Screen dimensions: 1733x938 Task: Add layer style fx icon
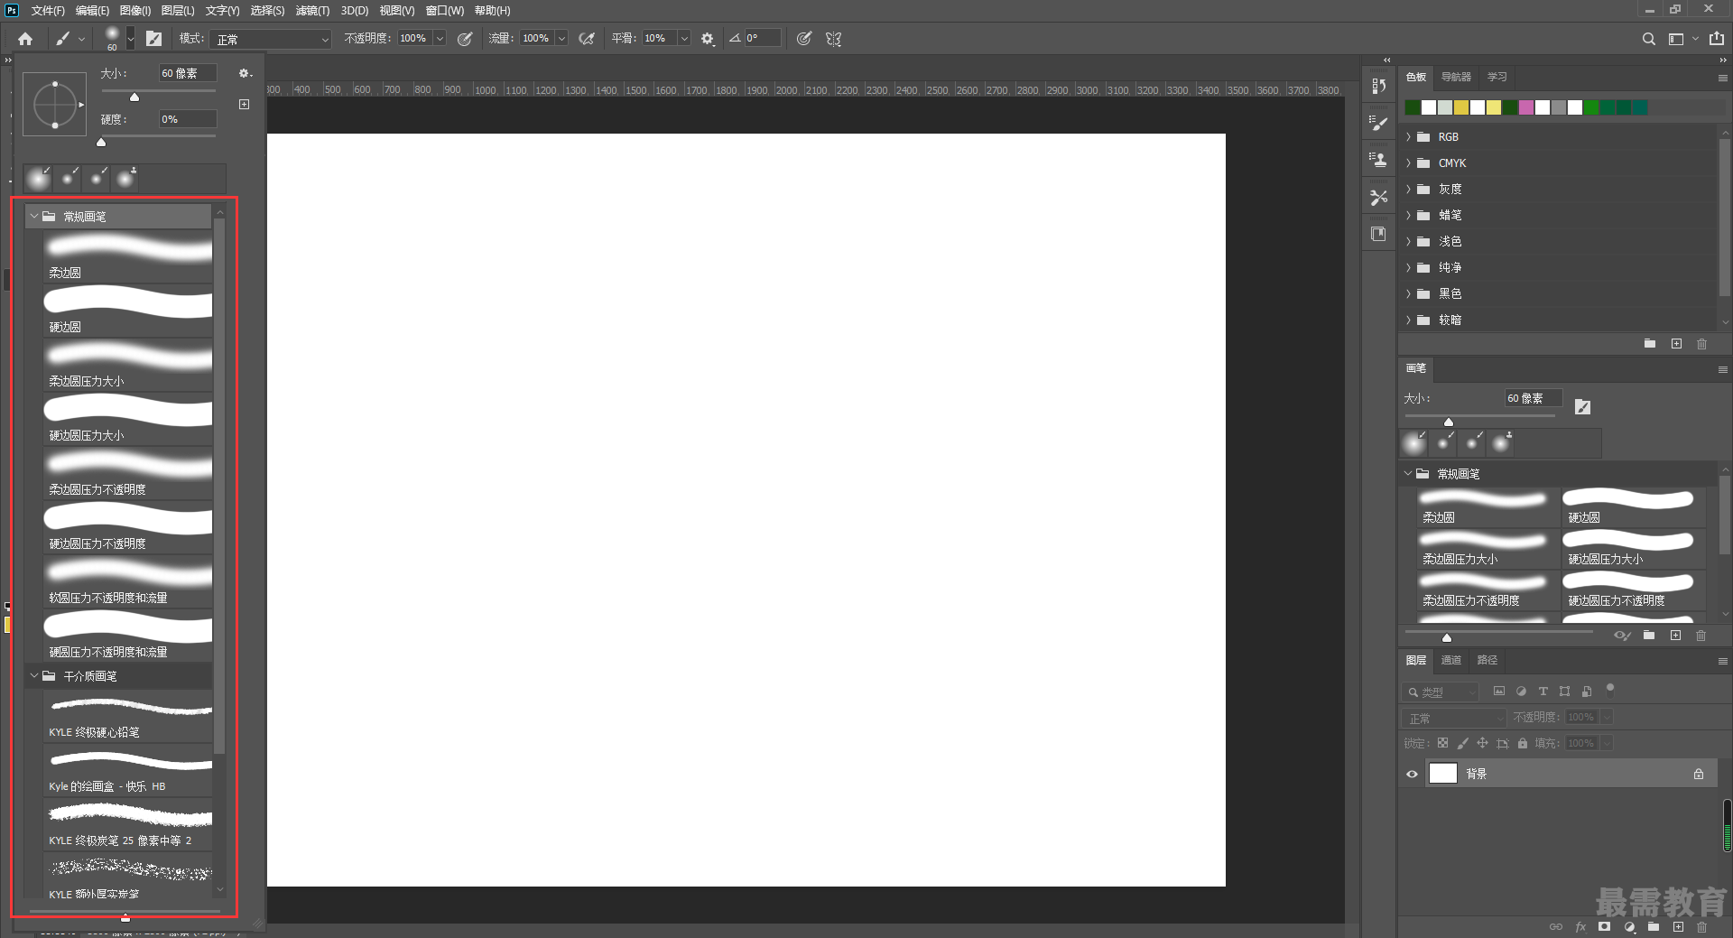[x=1580, y=926]
